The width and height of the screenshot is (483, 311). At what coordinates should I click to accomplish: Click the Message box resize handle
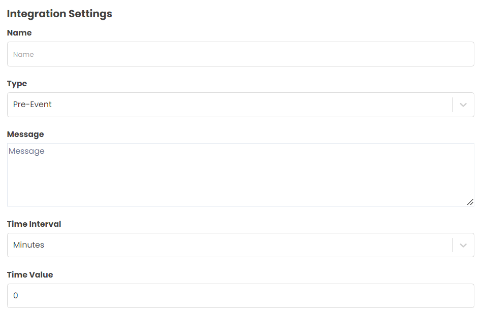point(470,202)
